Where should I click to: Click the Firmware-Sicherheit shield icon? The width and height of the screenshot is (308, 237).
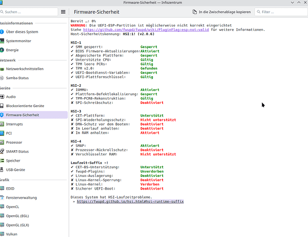[x=2, y=115]
